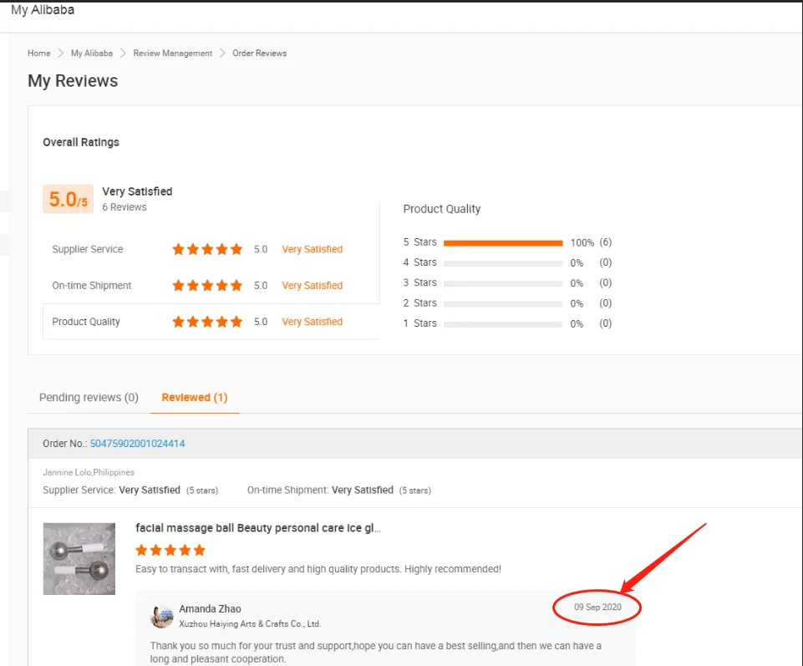Open the facial massage ball product title

coord(258,528)
